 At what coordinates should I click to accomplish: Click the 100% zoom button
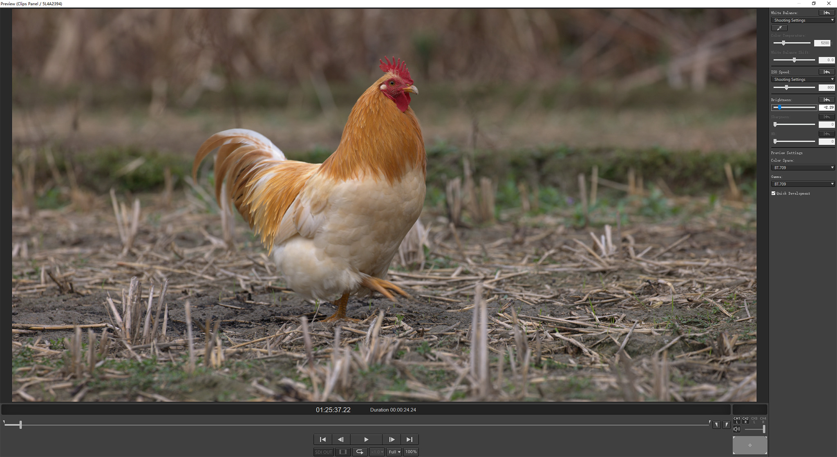coord(411,452)
